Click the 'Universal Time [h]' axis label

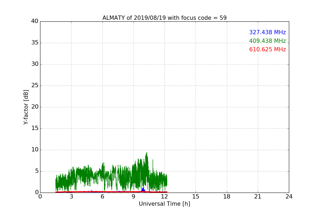[x=165, y=204]
